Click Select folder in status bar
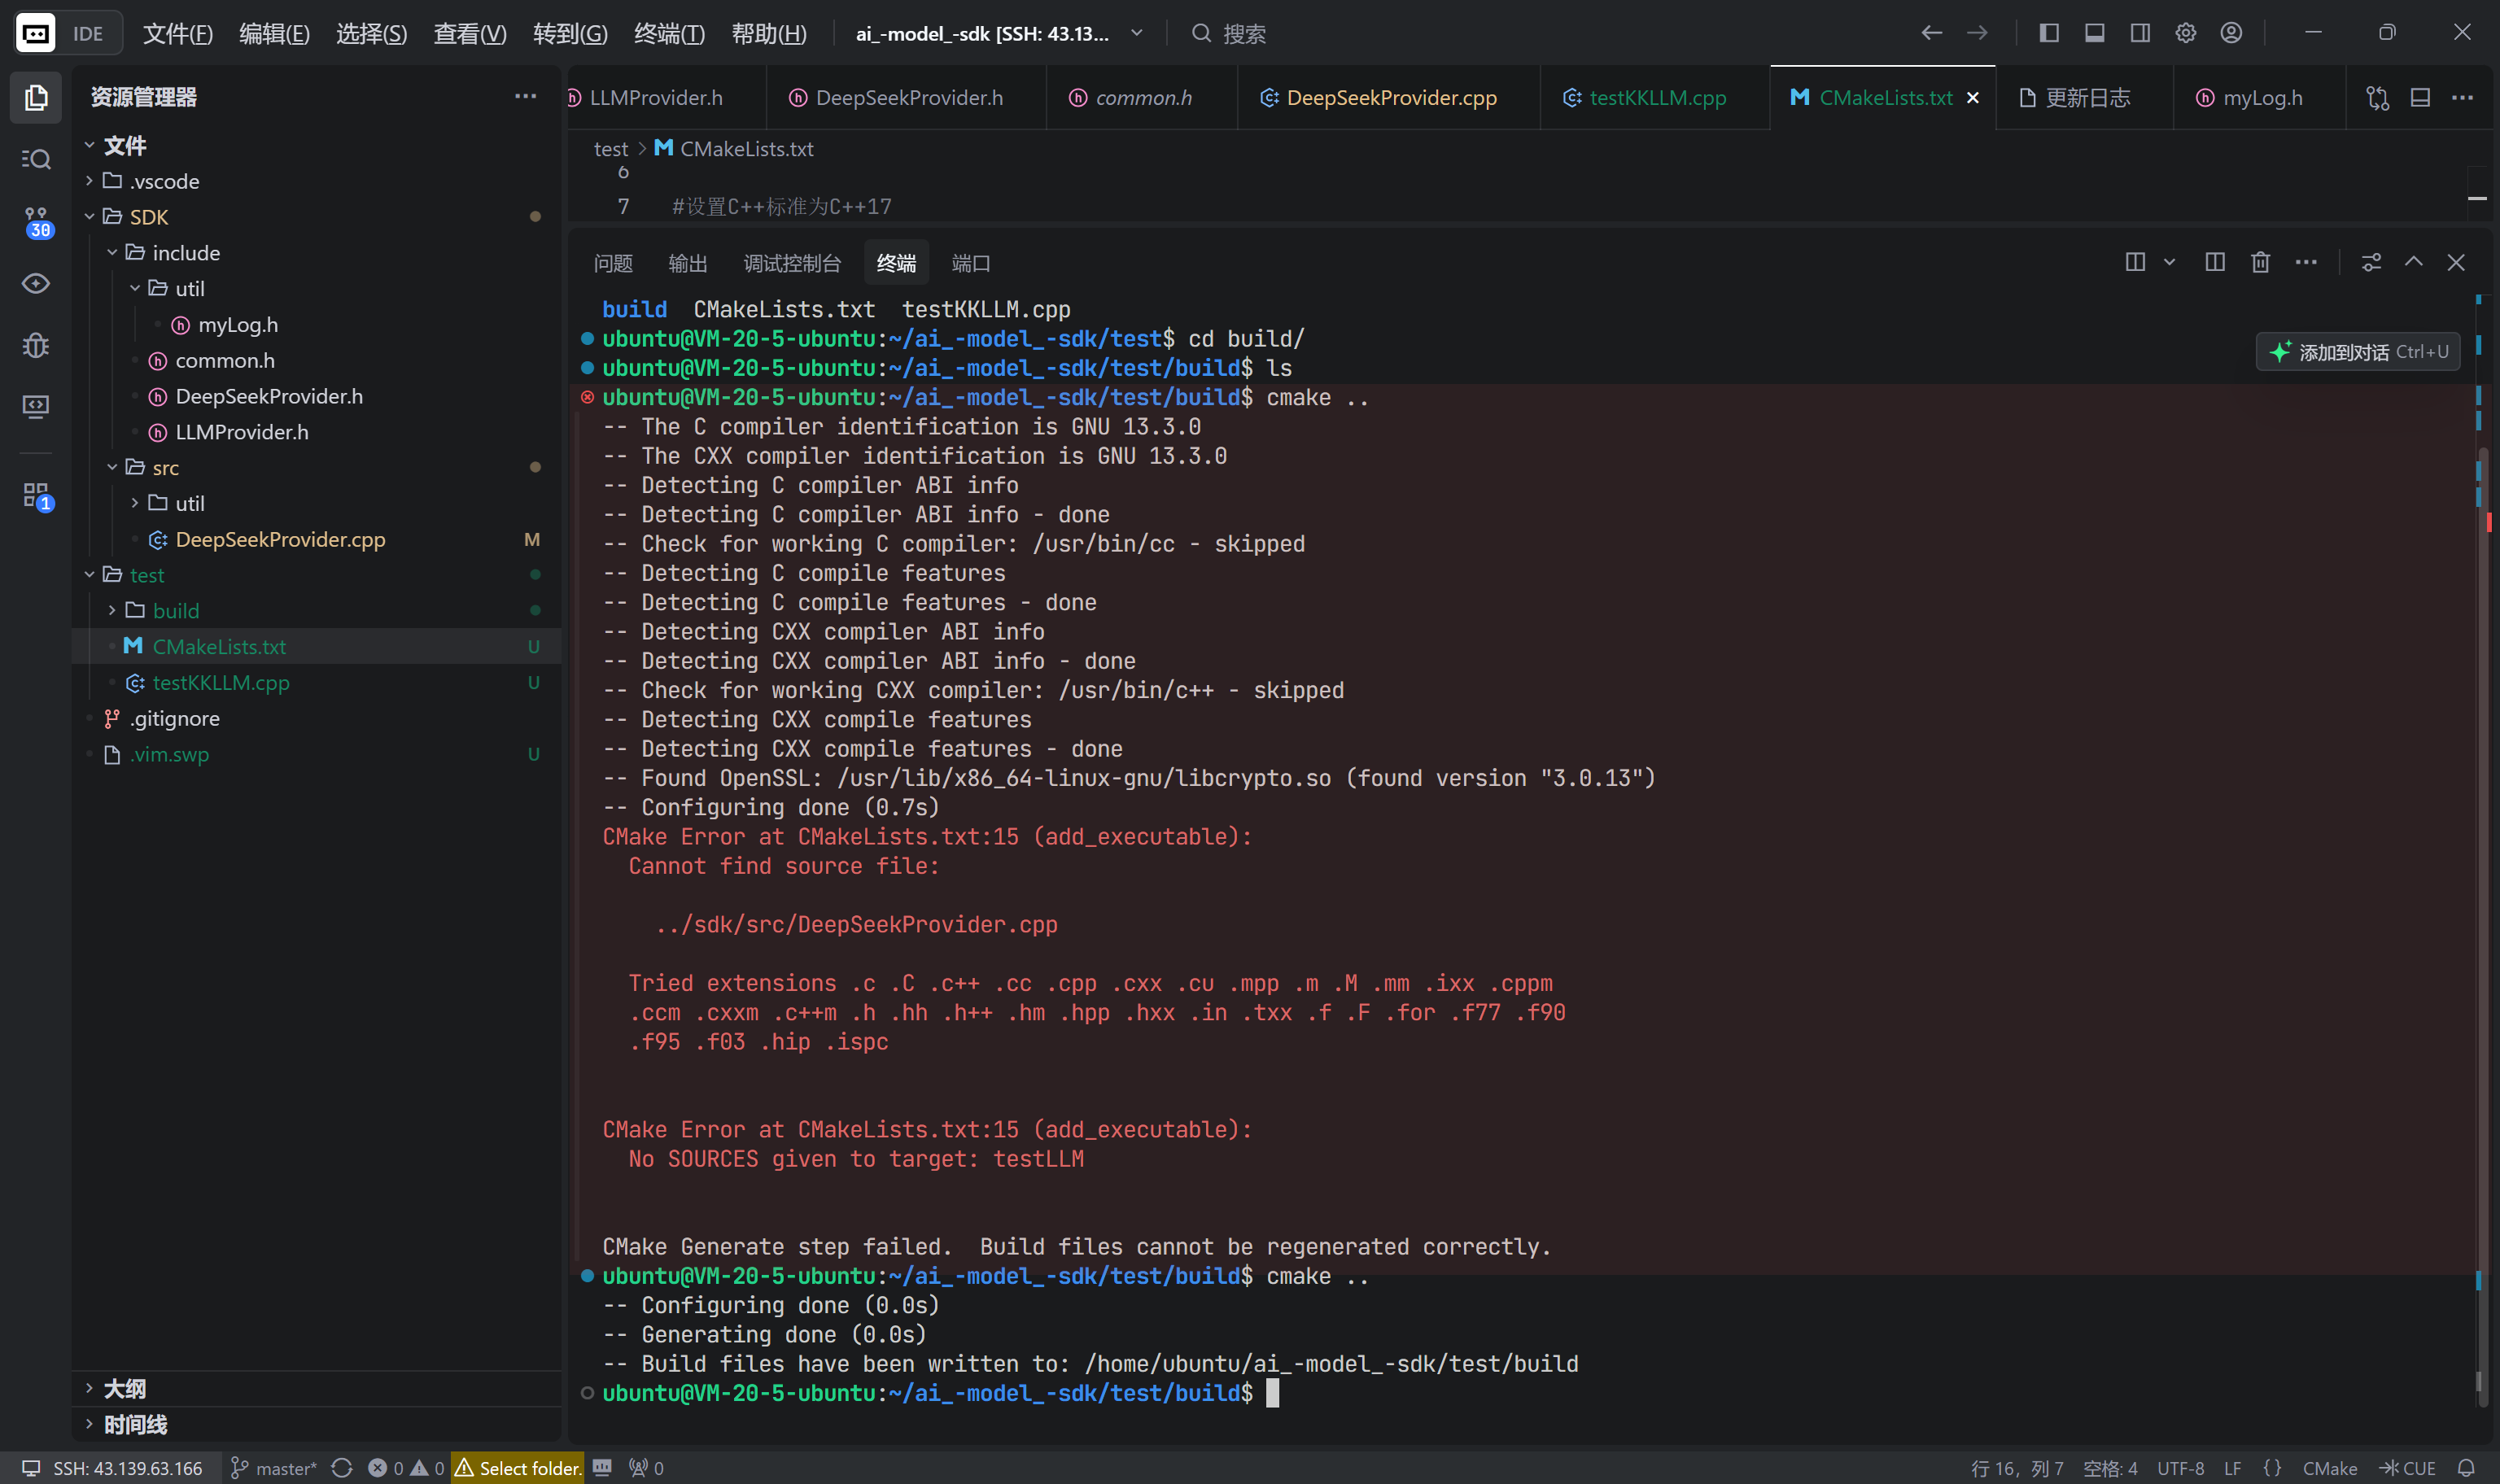This screenshot has height=1484, width=2500. 518,1467
